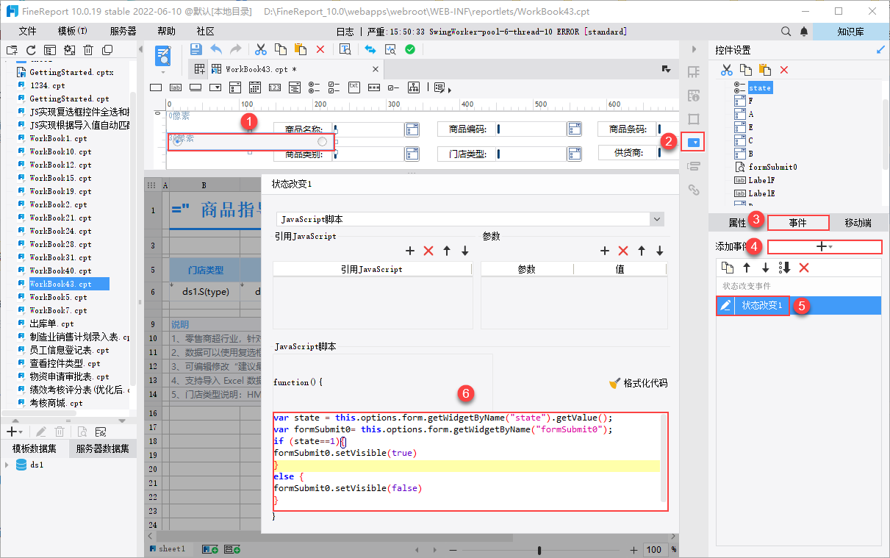Move event up in event list toolbar
Screen dimensions: 890x558
tap(747, 268)
